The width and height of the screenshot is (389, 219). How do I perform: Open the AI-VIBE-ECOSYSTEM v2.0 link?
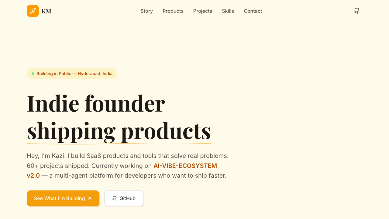pyautogui.click(x=185, y=165)
